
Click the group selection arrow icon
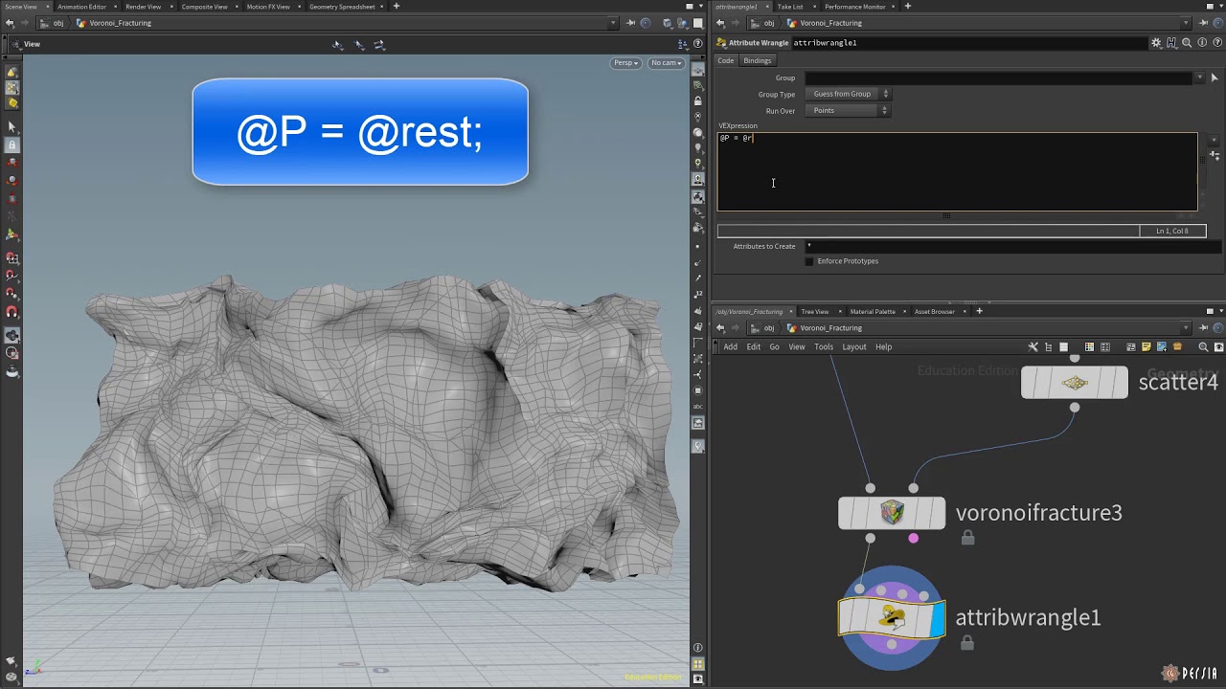coord(1215,78)
